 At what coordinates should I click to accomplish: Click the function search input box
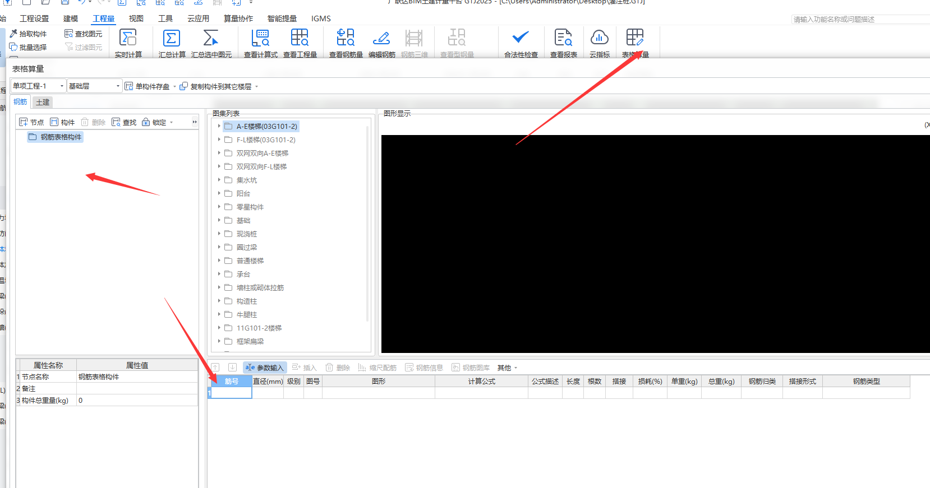tap(860, 19)
